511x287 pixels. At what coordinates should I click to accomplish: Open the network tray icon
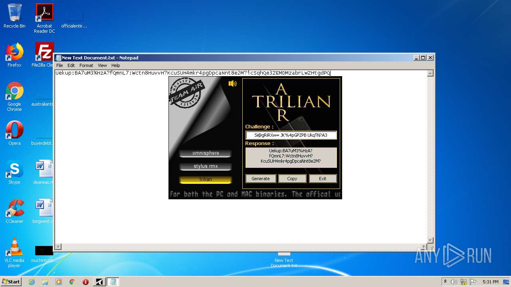(x=463, y=282)
